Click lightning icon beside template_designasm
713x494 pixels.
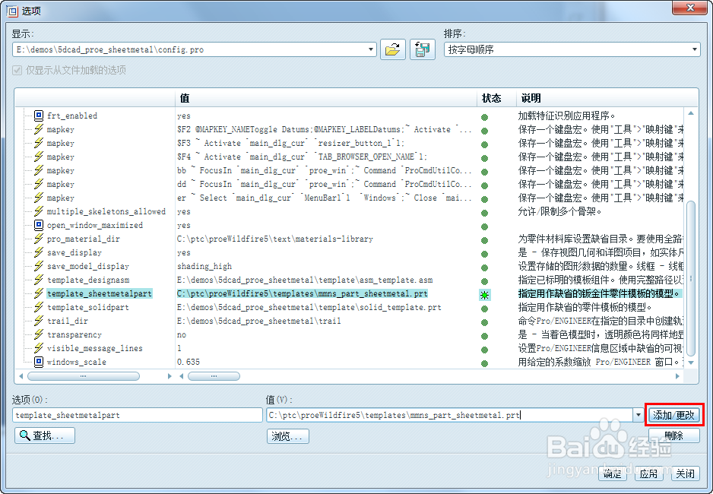pyautogui.click(x=39, y=280)
